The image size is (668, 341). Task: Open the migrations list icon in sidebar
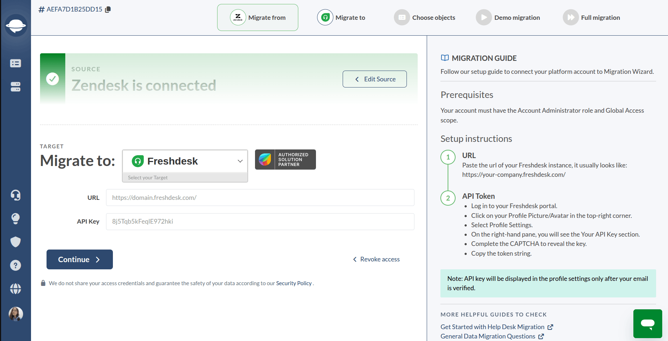[x=16, y=63]
